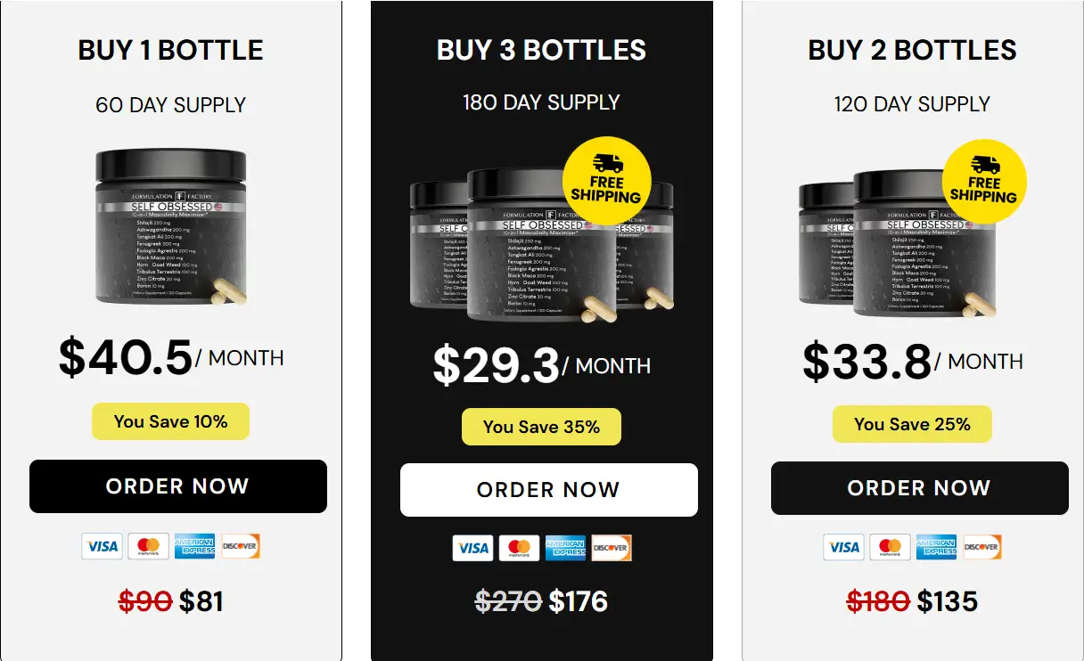Screen dimensions: 1084x661
Task: Click the You Save 25% badge
Action: point(912,424)
